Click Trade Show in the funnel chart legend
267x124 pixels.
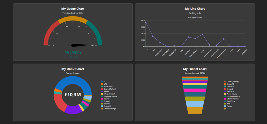(231, 101)
